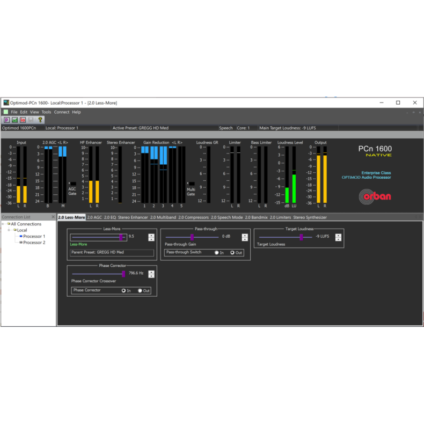Increase Target Loudness with up arrow
The image size is (424, 424).
coord(338,236)
